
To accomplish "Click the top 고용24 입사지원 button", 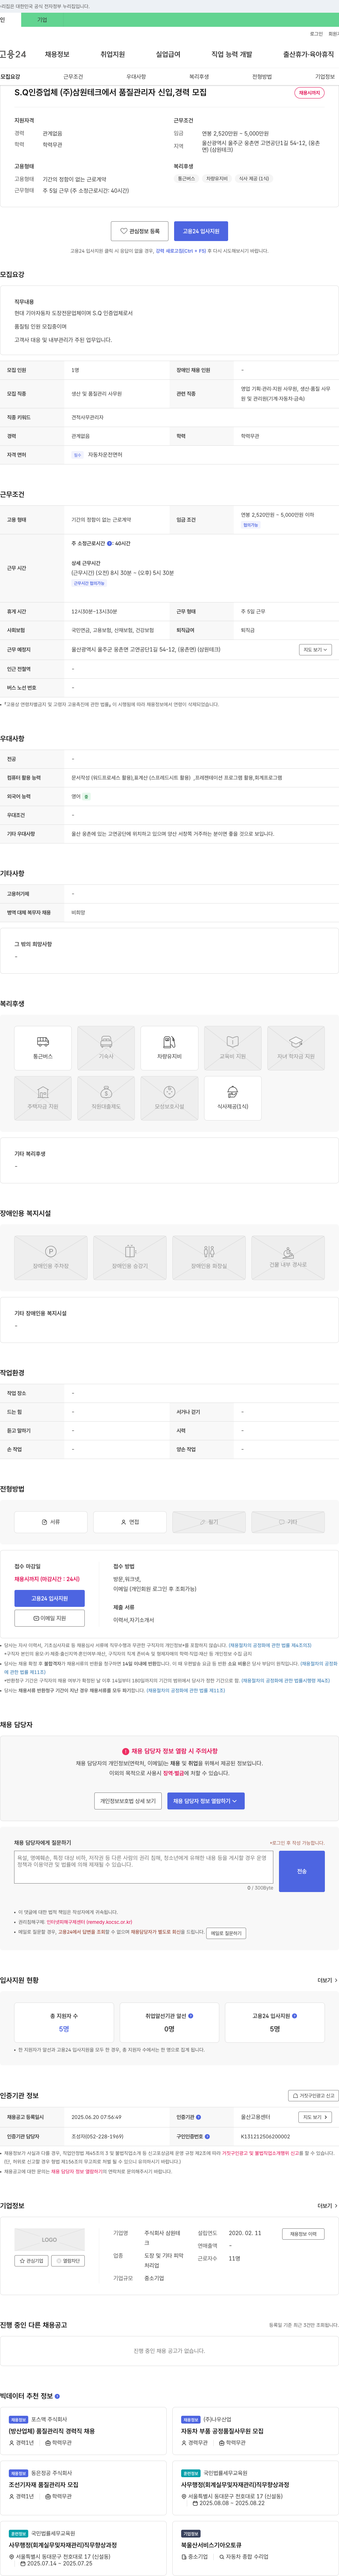I will tap(201, 231).
